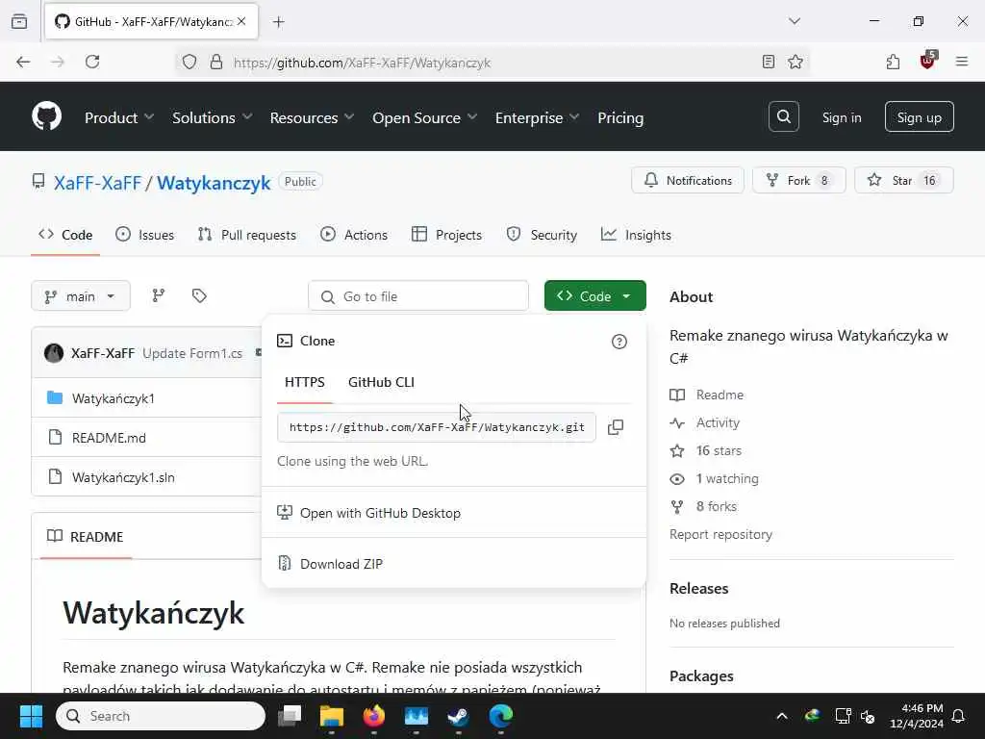
Task: Click the padlock site information icon
Action: click(x=216, y=62)
